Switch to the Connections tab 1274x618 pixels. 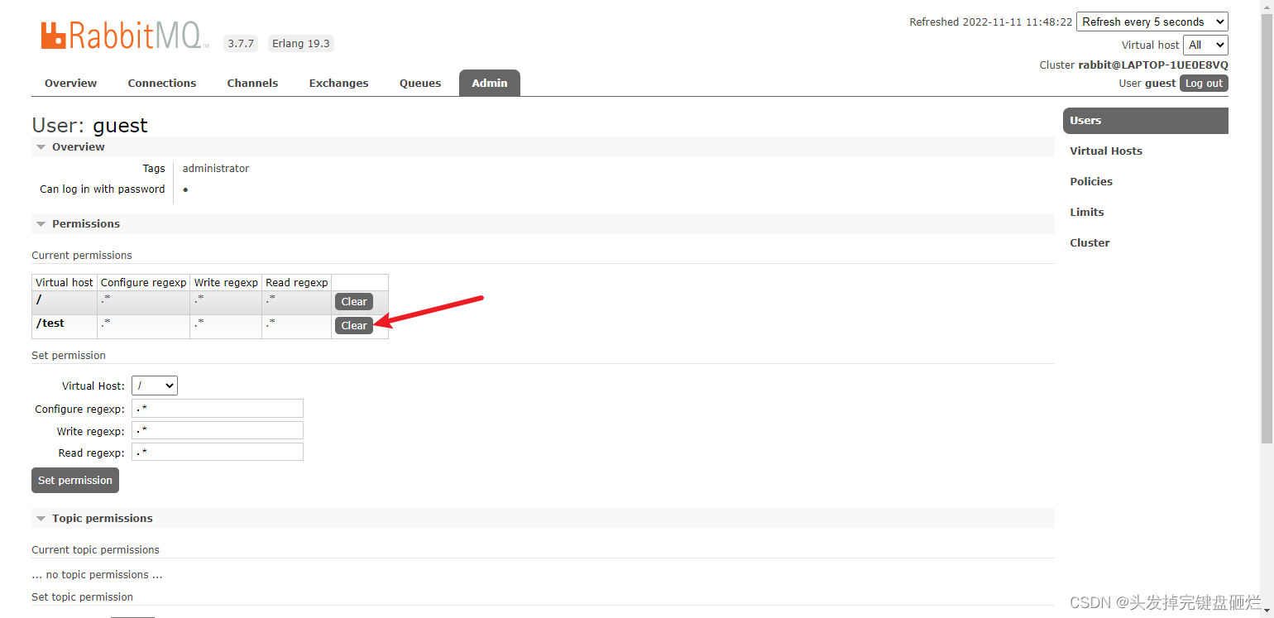pyautogui.click(x=162, y=83)
